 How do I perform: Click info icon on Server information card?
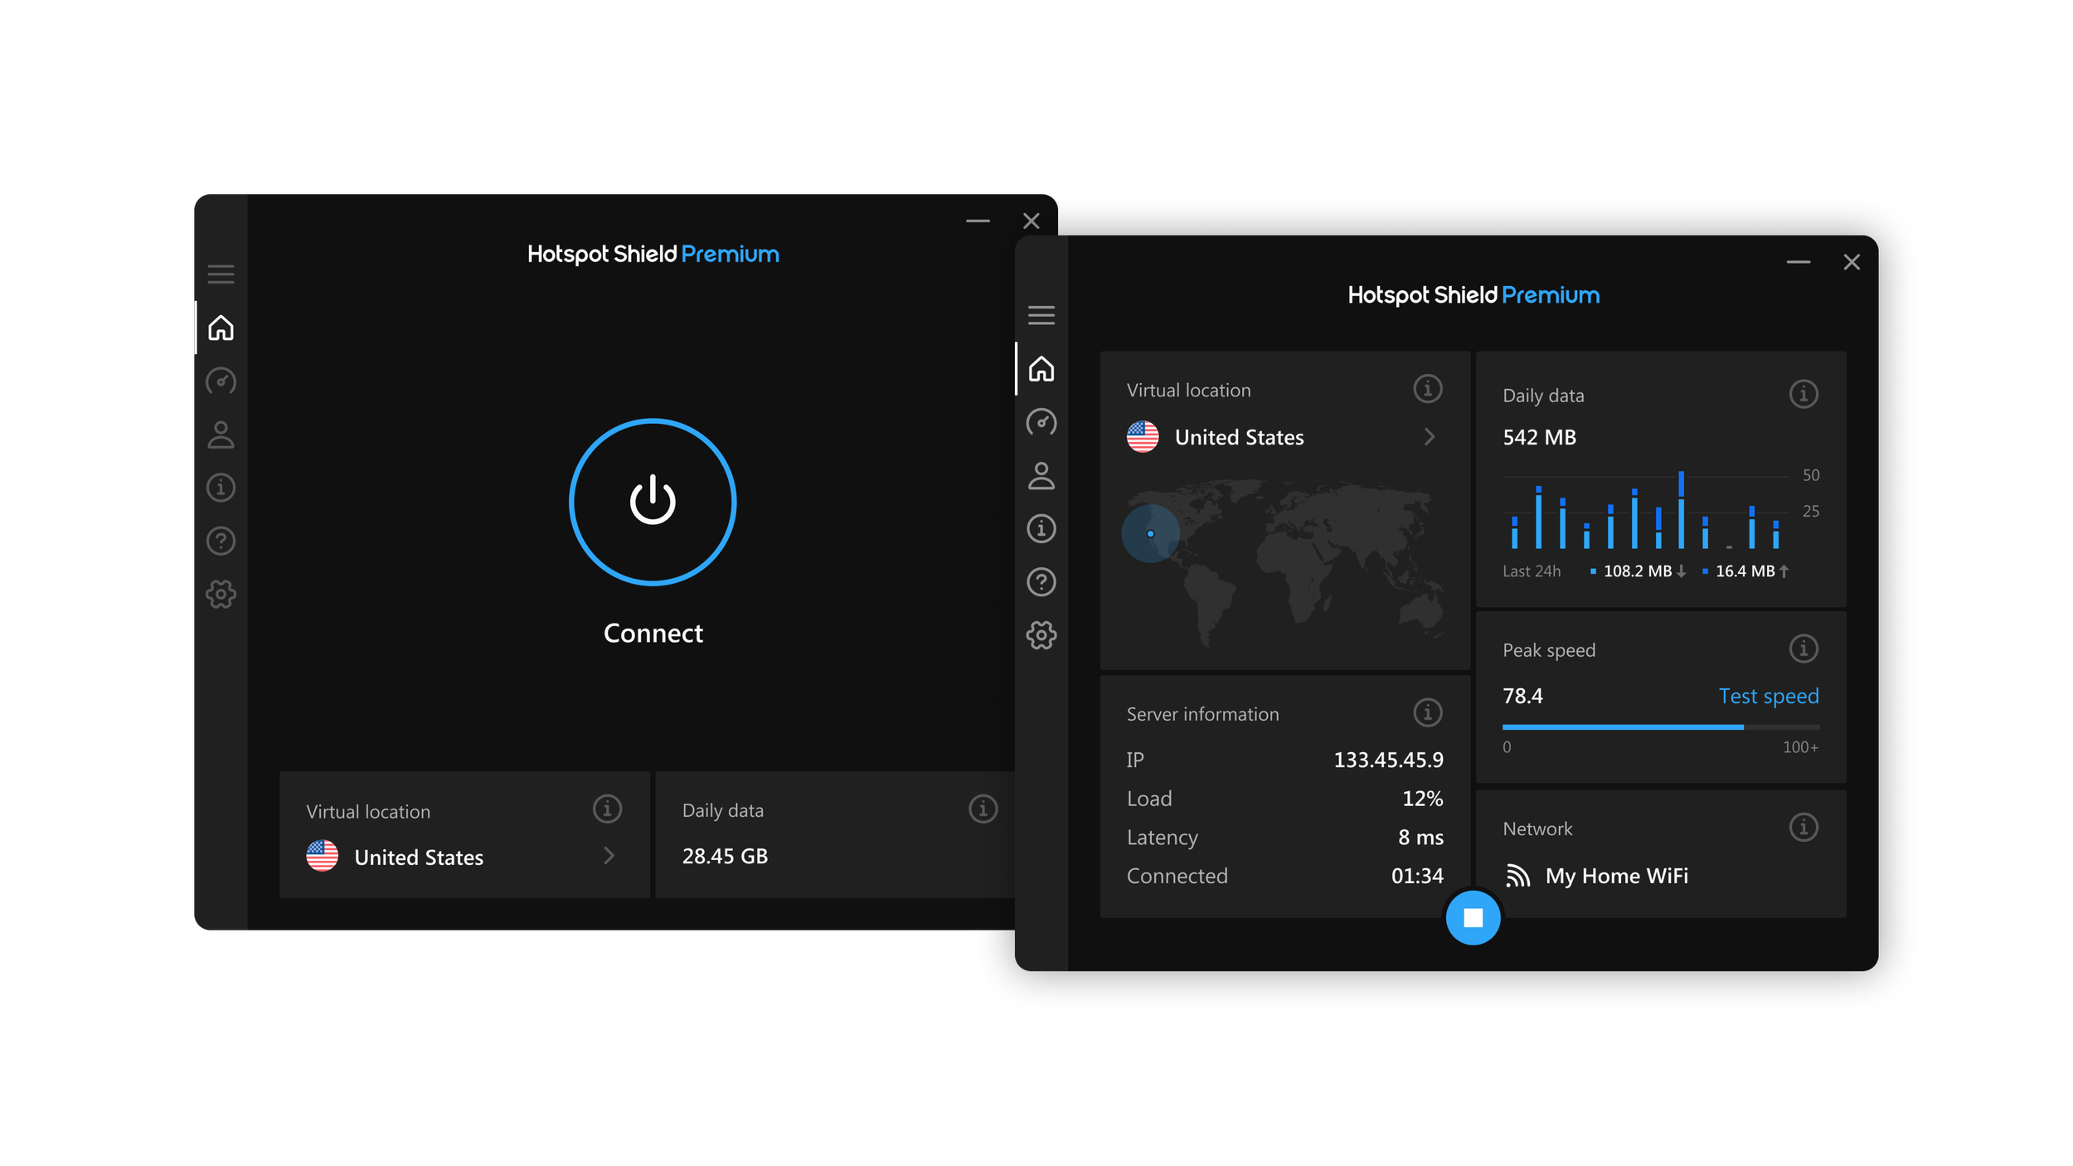pos(1427,712)
